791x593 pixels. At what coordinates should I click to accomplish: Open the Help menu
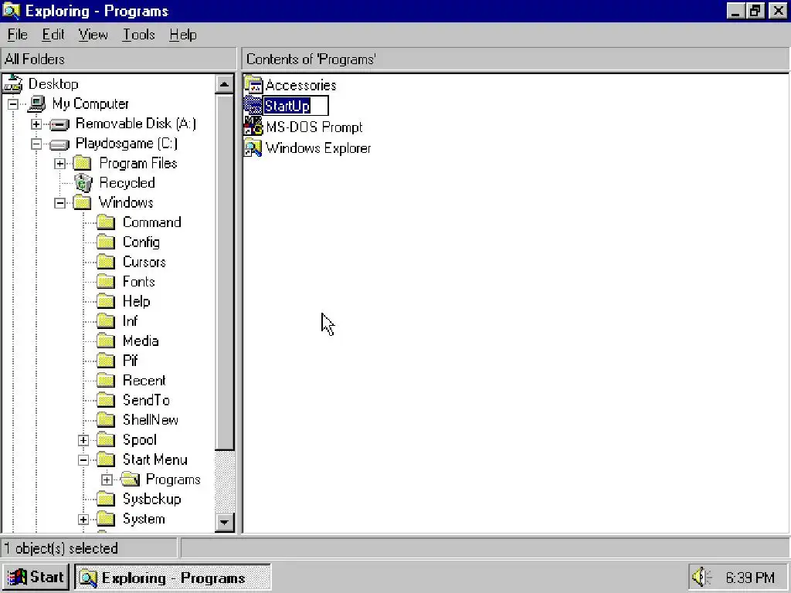(182, 35)
